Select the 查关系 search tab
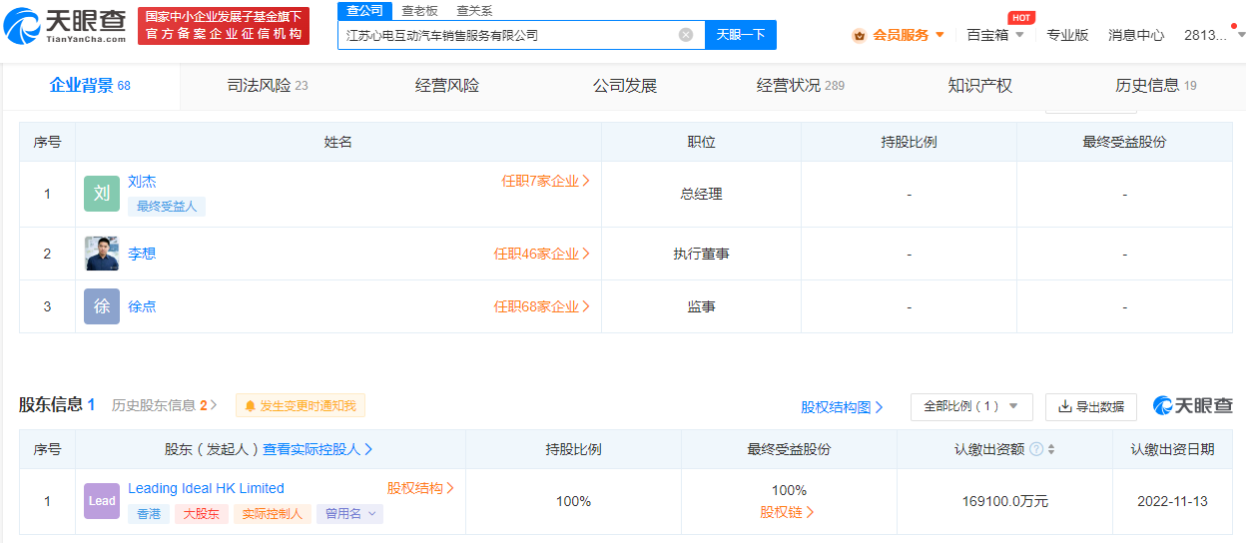This screenshot has height=543, width=1246. pos(474,11)
